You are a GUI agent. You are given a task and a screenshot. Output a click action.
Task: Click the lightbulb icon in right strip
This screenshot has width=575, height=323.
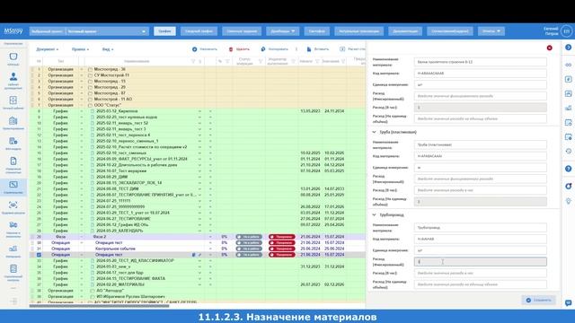coord(568,201)
